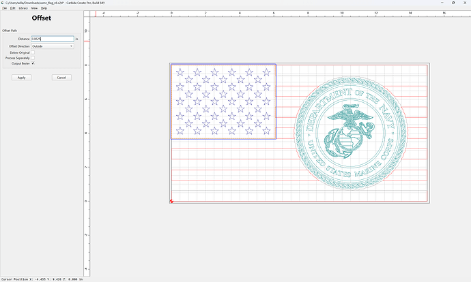
Task: Open the Library menu
Action: [23, 8]
